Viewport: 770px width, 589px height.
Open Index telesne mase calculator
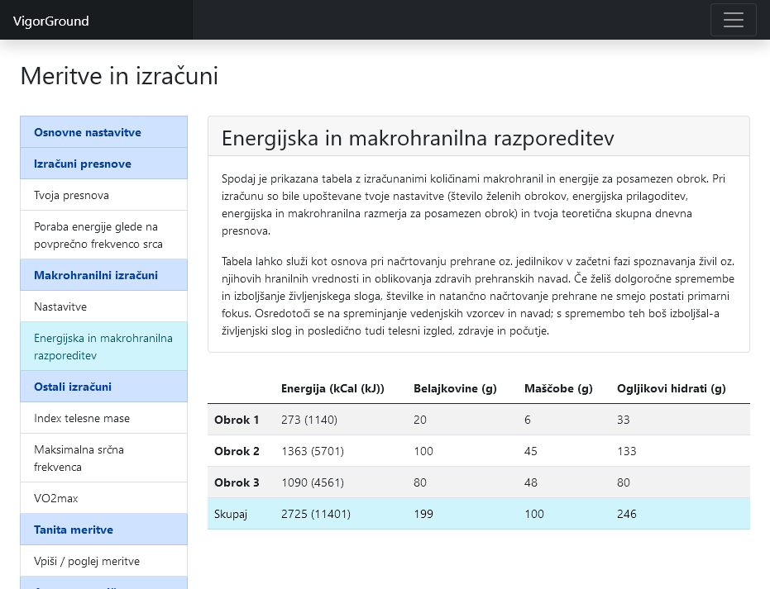click(82, 418)
